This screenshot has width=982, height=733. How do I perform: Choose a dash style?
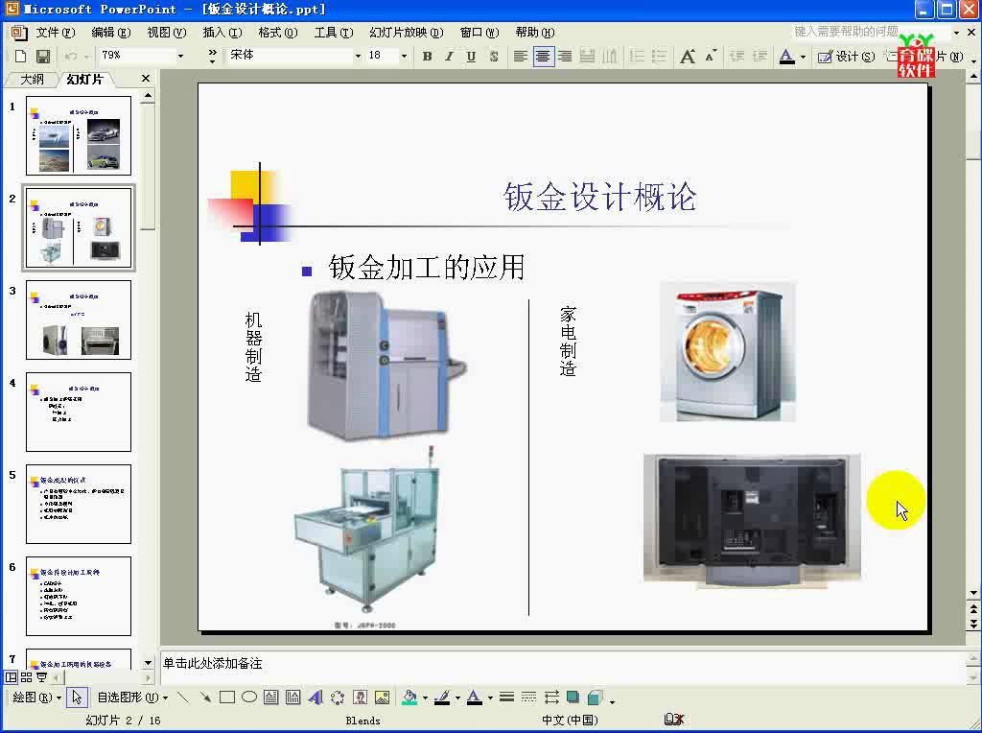529,698
